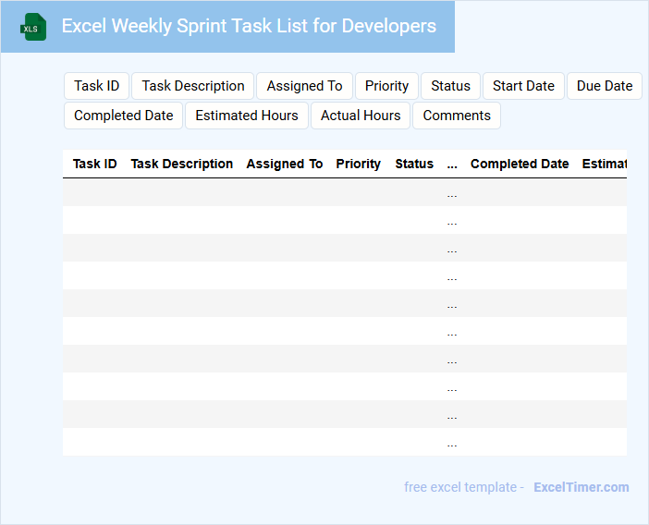
Task: Click the Completed Date tag
Action: click(124, 116)
